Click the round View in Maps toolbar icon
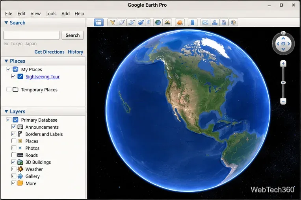The image size is (301, 200). [233, 22]
